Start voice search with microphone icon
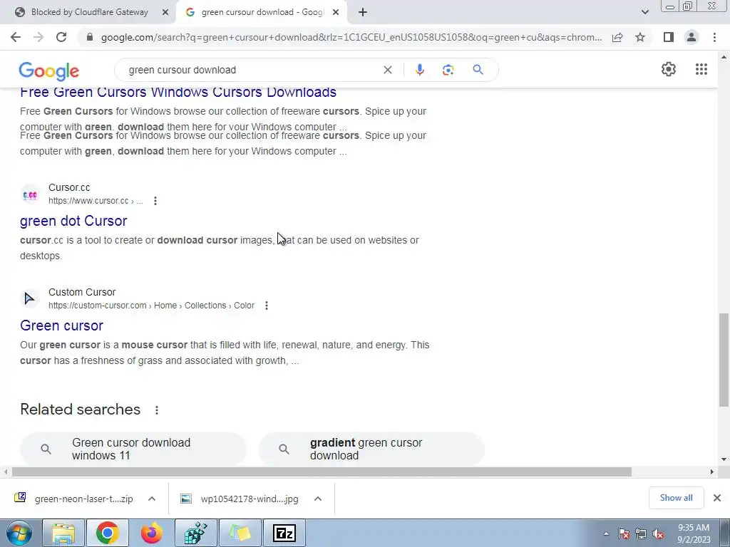 point(419,70)
